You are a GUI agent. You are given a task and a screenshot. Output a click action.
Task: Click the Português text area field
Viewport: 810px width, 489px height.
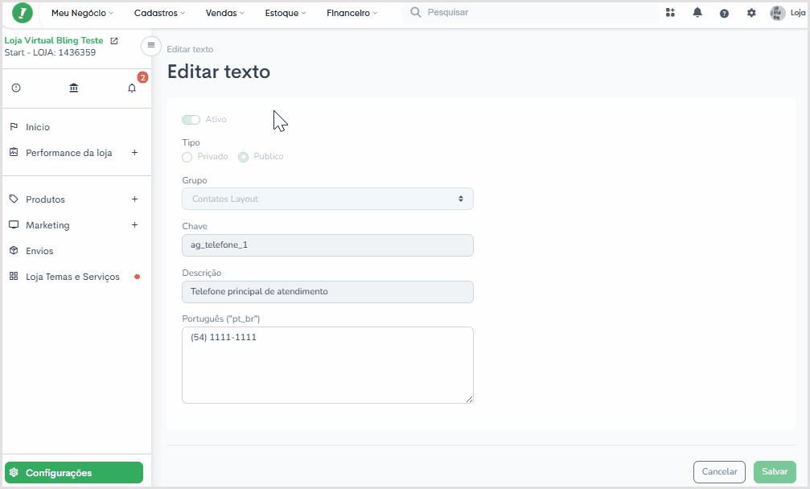[327, 365]
